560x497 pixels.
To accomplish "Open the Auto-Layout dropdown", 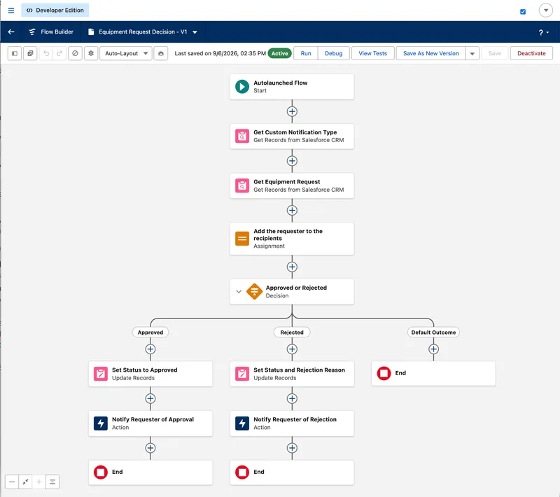I will (x=126, y=53).
